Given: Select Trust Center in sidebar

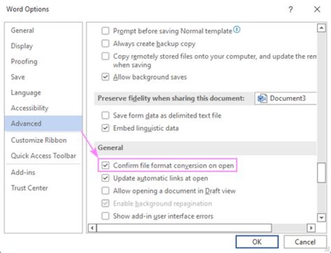Looking at the screenshot, I should tap(29, 188).
